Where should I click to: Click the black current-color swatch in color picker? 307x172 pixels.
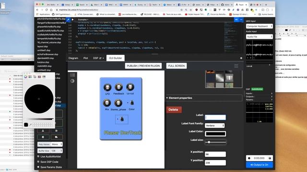point(26,125)
